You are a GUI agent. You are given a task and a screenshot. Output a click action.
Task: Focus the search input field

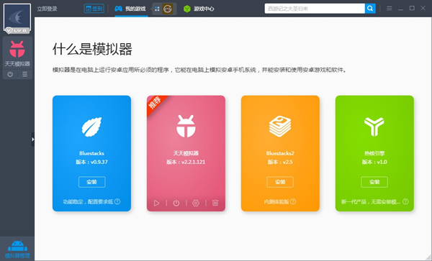click(315, 9)
